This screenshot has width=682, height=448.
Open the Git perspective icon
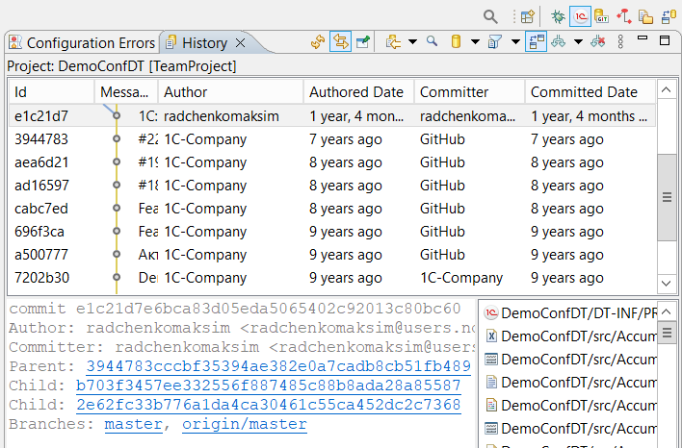(x=602, y=16)
